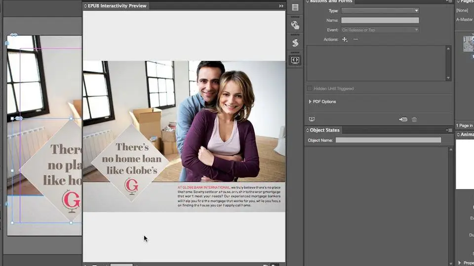The width and height of the screenshot is (474, 266).
Task: Toggle collapse arrows on Buttons and Forms tab
Action: (x=308, y=1)
